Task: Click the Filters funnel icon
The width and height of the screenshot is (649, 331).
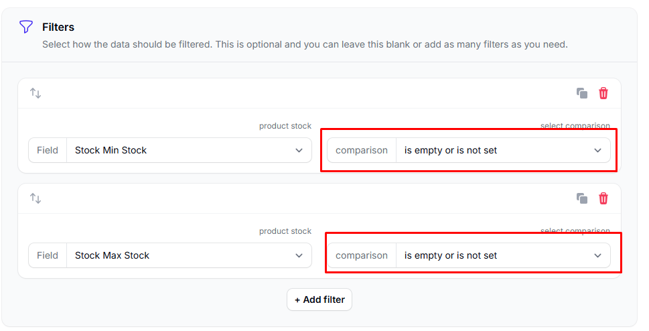Action: tap(25, 27)
